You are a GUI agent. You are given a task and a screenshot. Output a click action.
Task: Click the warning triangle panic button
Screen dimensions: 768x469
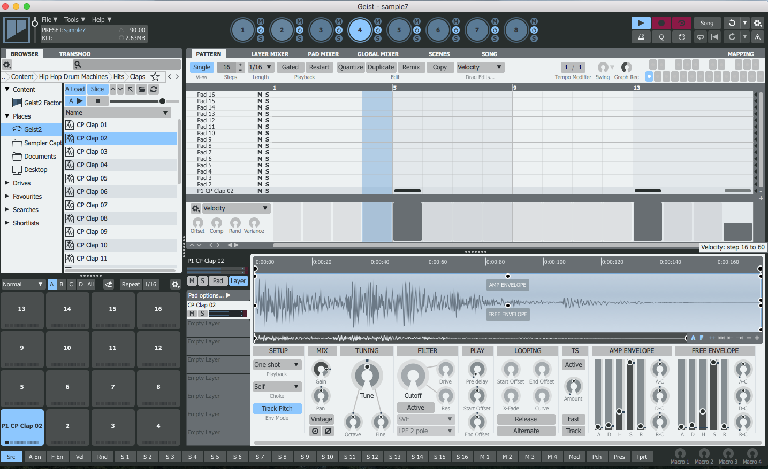coord(757,37)
